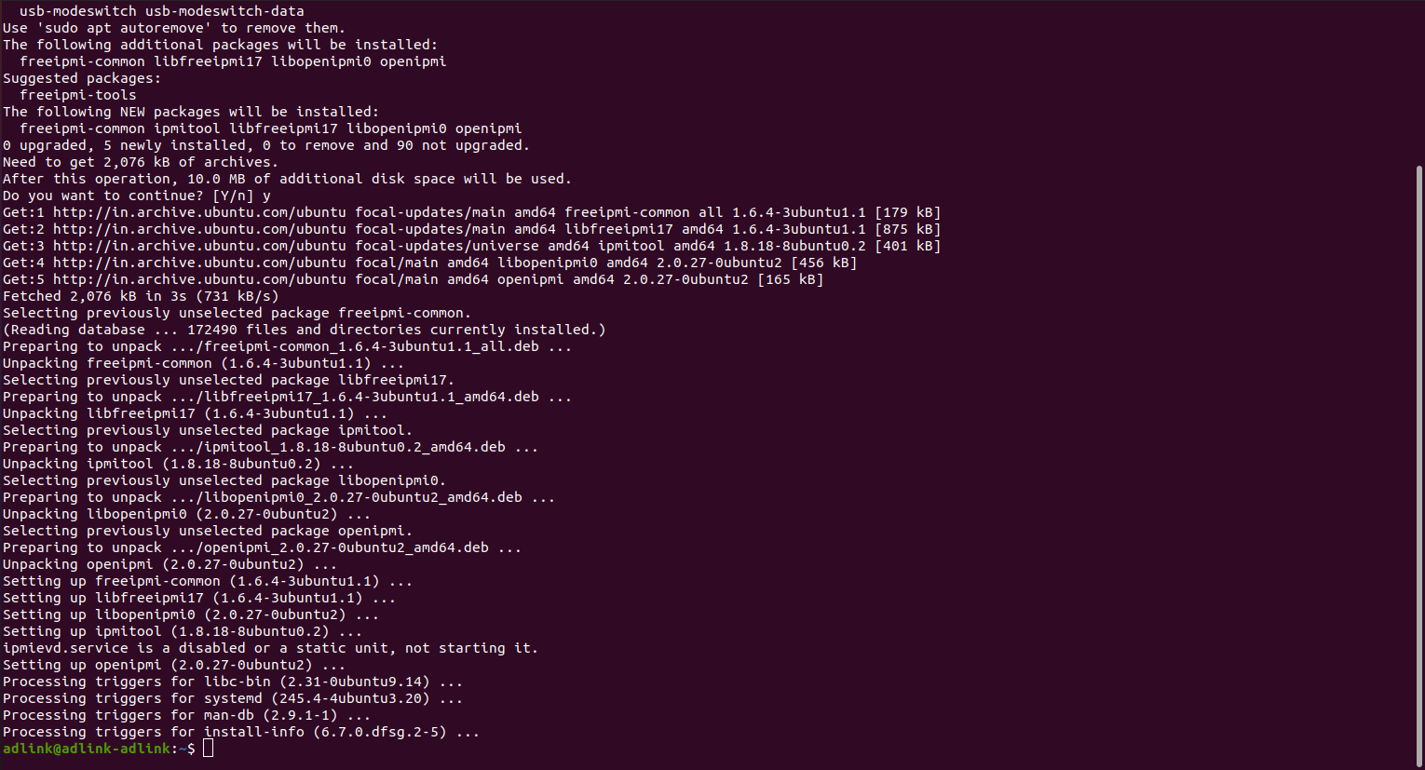
Task: Open the archive URL on the Get:4 line
Action: click(x=199, y=263)
